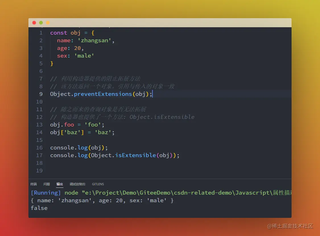This screenshot has height=236, width=320.
Task: Switch to the GITLENS tab
Action: (98, 184)
